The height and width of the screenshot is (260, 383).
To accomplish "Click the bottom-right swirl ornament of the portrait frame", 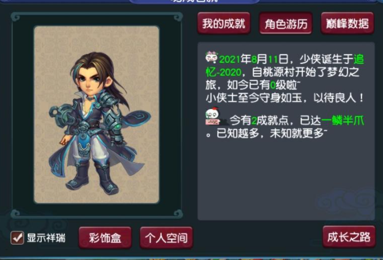I will tap(178, 214).
